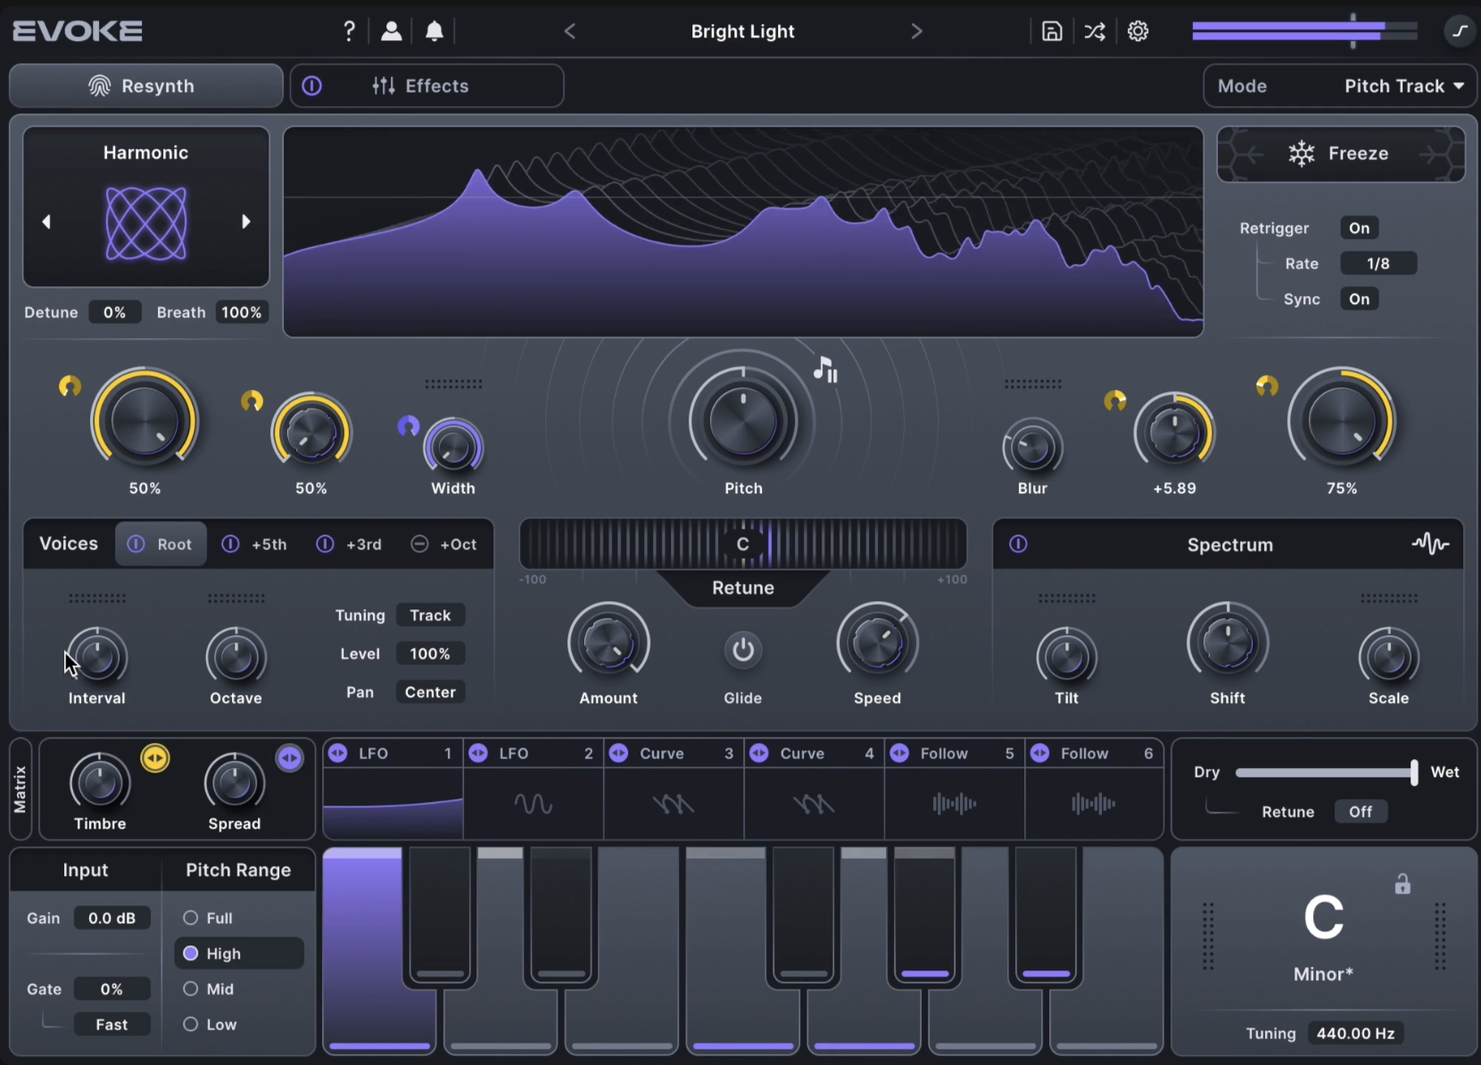Select High pitch range
The image size is (1481, 1065).
click(x=239, y=954)
